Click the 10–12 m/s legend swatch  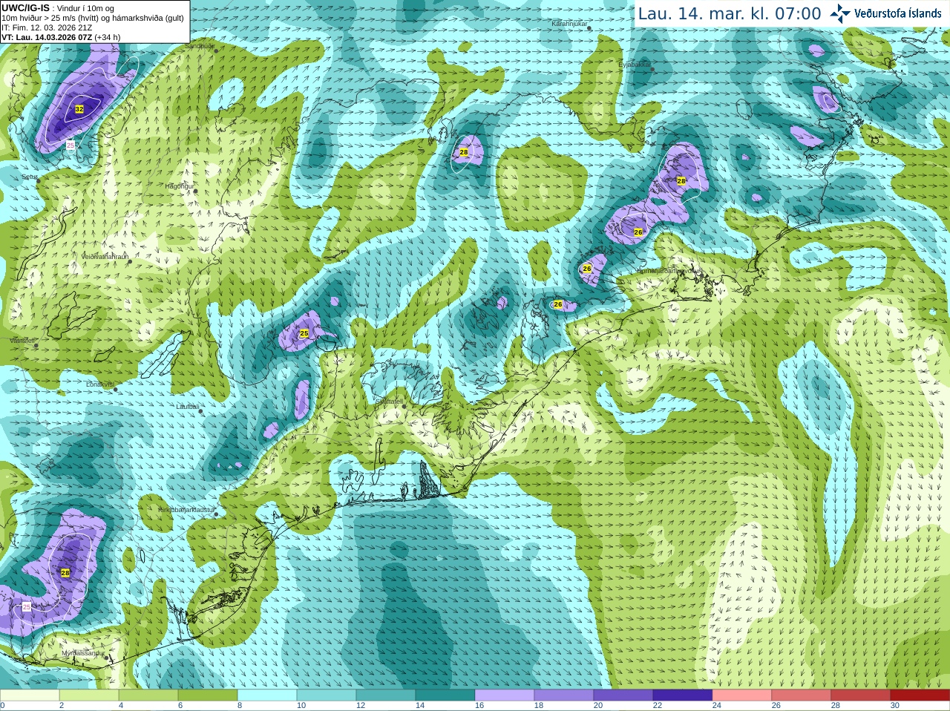tap(327, 695)
